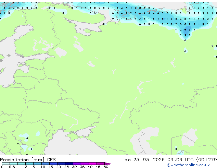Pick the 35–40 mm violet legend block
Screen dimensions: 217x168
click(x=85, y=164)
